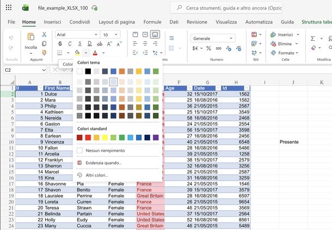
Task: Switch to the Dati tab
Action: pyautogui.click(x=174, y=22)
